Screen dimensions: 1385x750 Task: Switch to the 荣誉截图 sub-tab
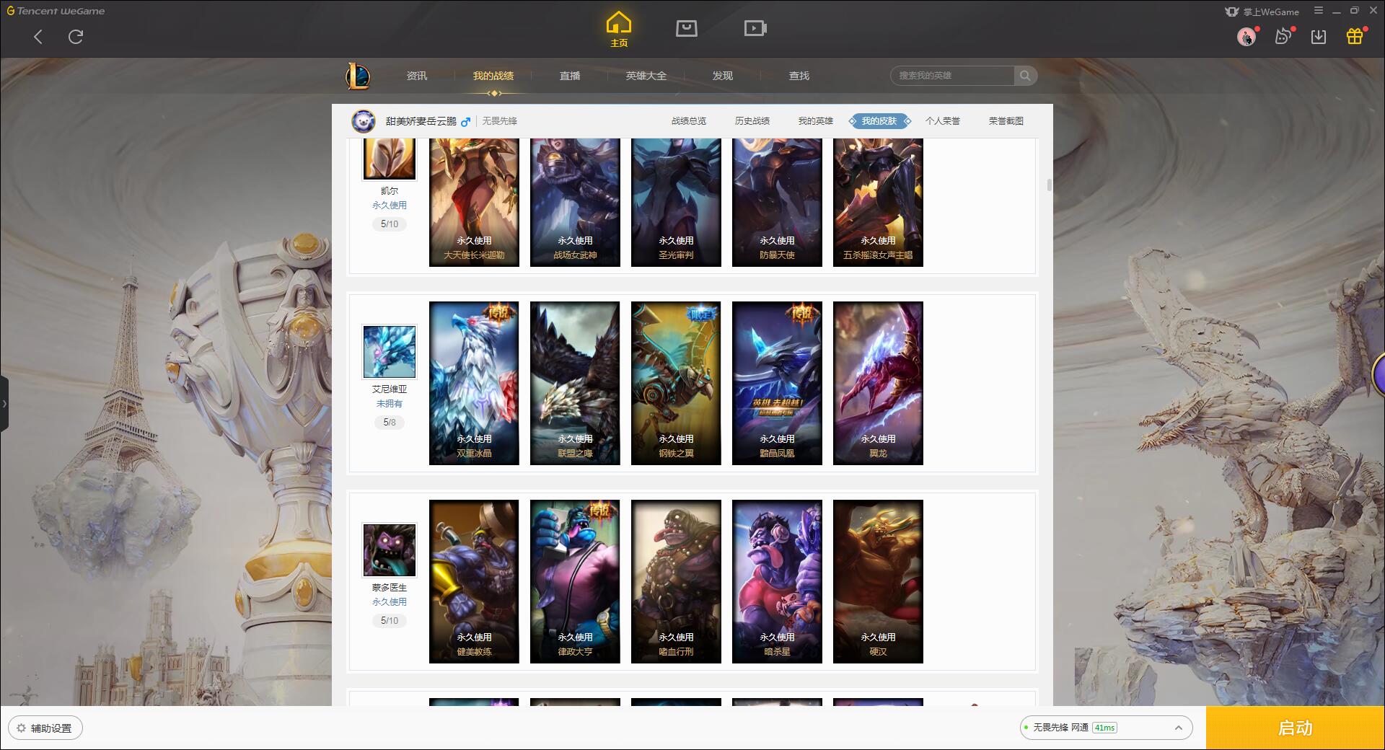pyautogui.click(x=1006, y=121)
